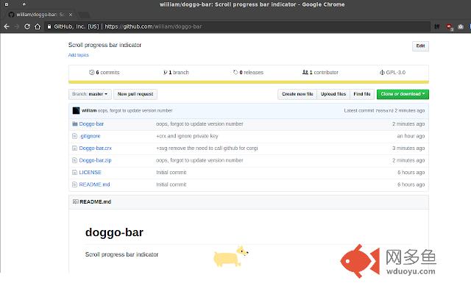Click the browser back arrow

7,26
